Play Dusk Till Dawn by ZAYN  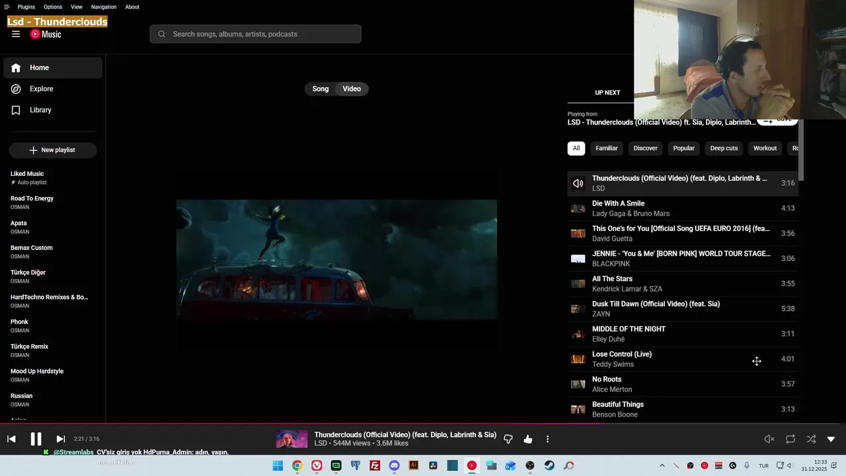683,309
